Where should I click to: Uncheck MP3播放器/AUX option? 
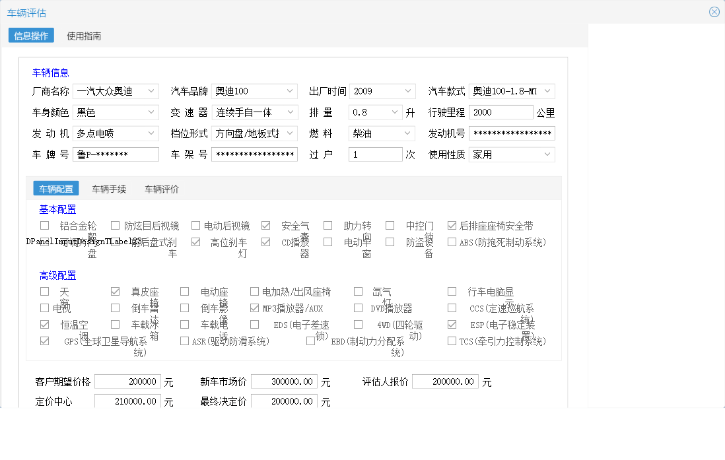coord(254,308)
